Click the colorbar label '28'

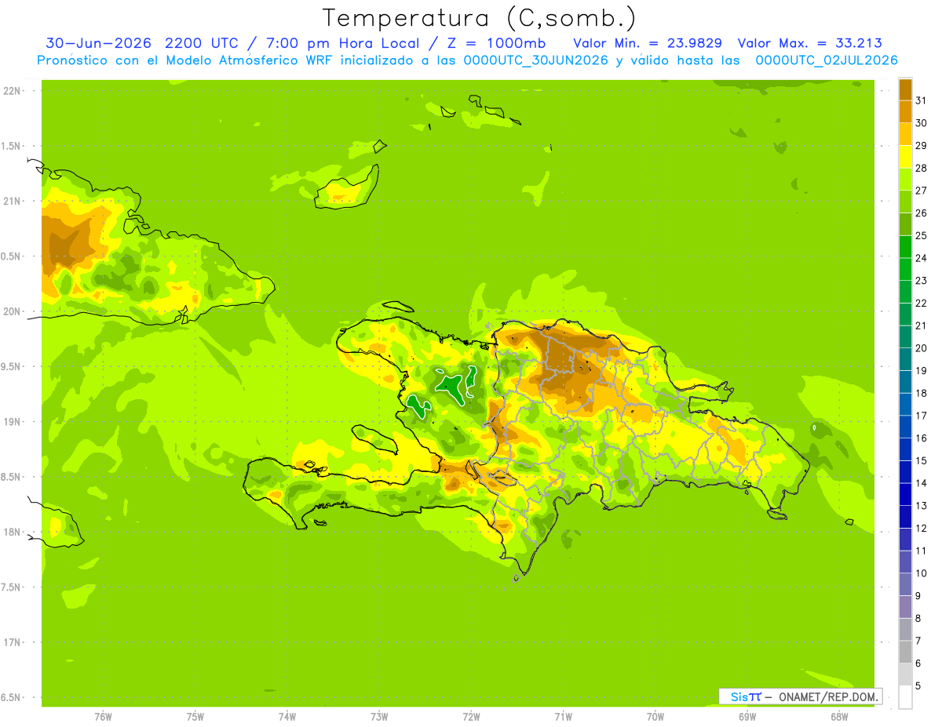pyautogui.click(x=922, y=168)
